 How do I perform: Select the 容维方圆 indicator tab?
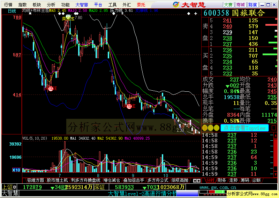(x=36, y=180)
